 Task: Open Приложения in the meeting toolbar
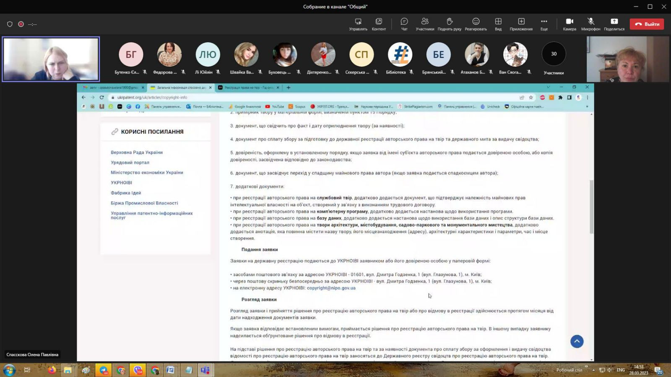[521, 24]
